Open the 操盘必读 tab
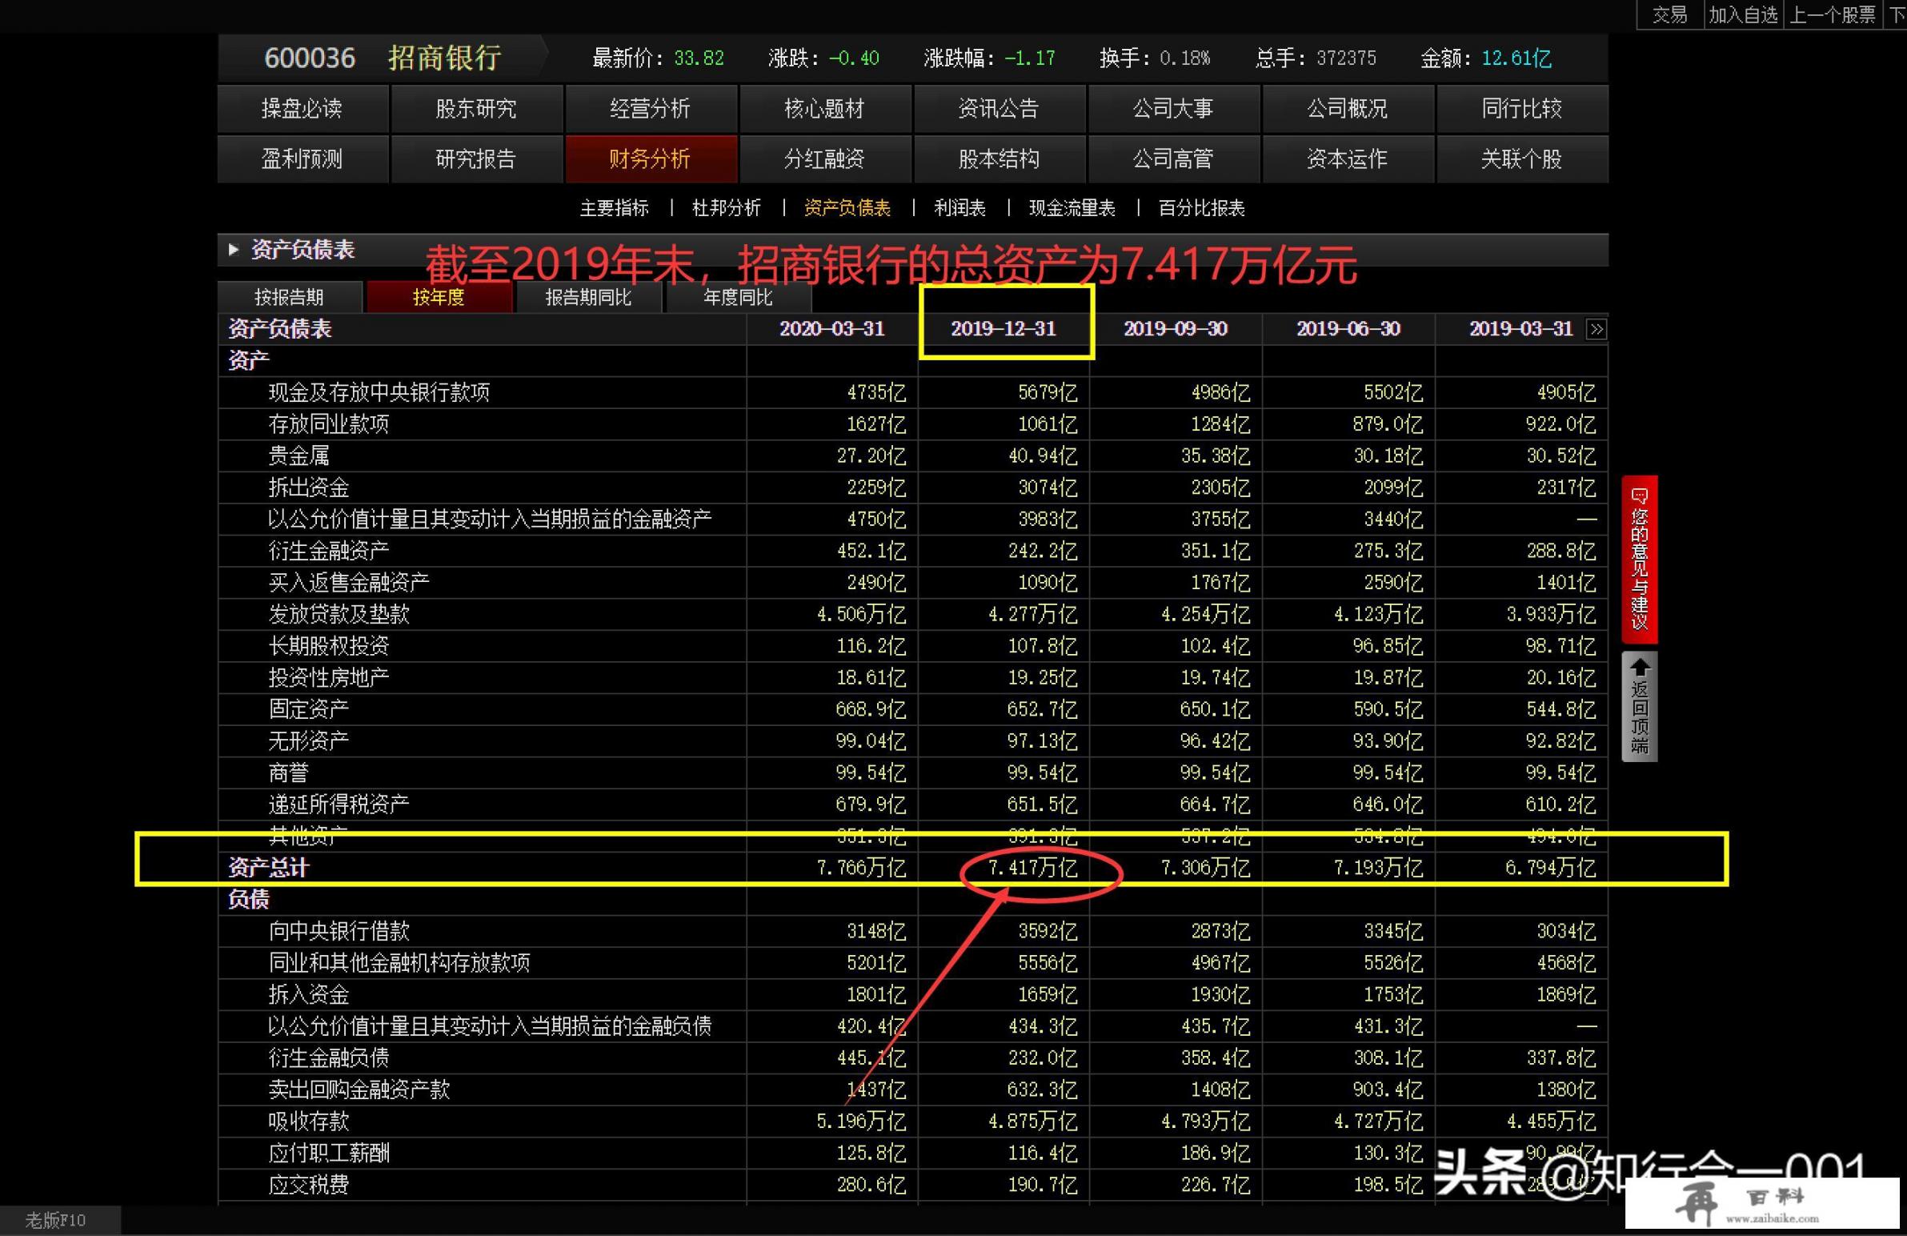1907x1236 pixels. 302,108
